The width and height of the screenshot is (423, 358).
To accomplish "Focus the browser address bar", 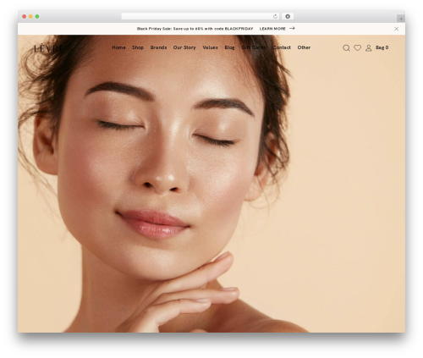I will (201, 16).
